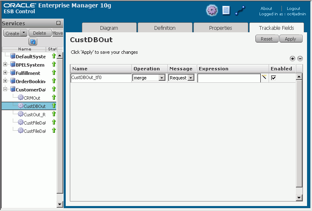Expand the Fulfillment tree node
The image size is (312, 211).
5,72
